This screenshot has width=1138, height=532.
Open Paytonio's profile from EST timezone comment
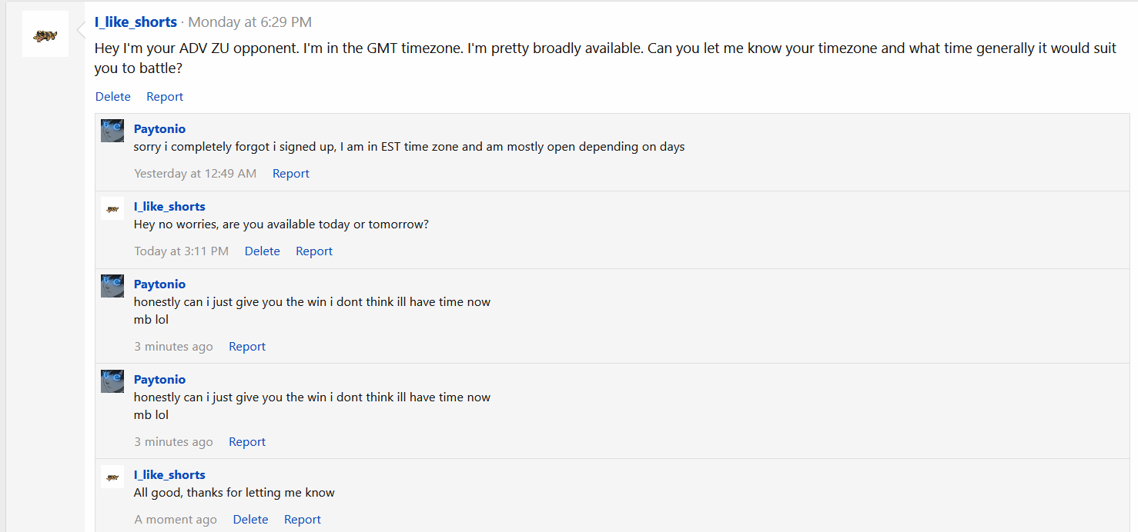point(159,129)
